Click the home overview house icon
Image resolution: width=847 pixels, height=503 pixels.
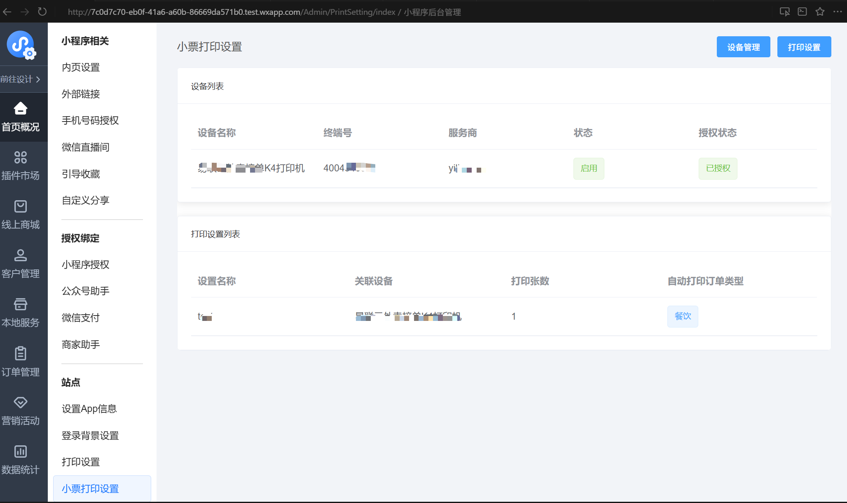20,109
